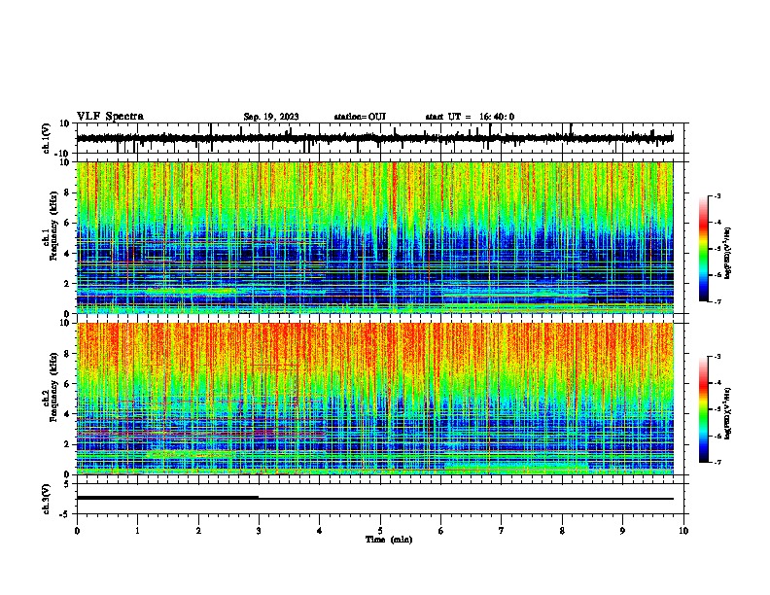Click time-axis tick label "10" at far right
This screenshot has width=770, height=595.
point(683,531)
